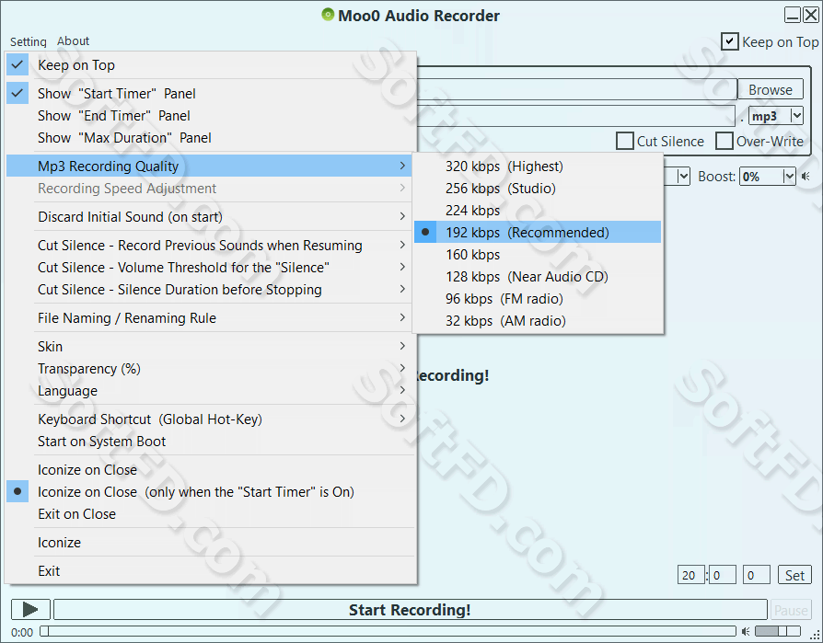Close the Moo0 Audio Recorder window
The height and width of the screenshot is (643, 823).
click(x=811, y=15)
